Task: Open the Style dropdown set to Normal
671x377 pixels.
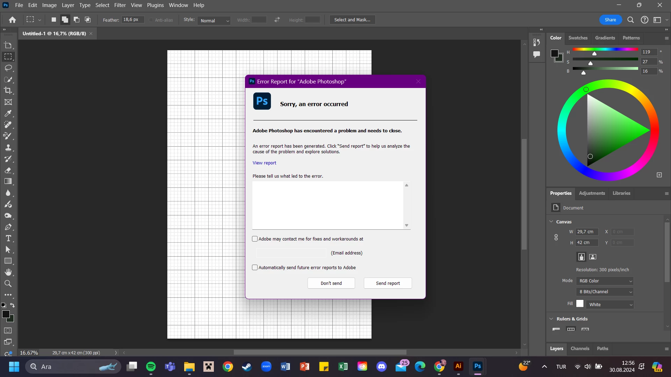Action: 214,21
